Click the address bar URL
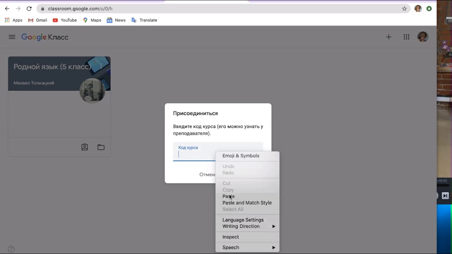452x254 pixels. (80, 8)
